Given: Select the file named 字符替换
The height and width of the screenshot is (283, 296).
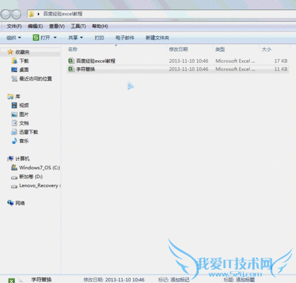Looking at the screenshot, I should click(x=86, y=69).
